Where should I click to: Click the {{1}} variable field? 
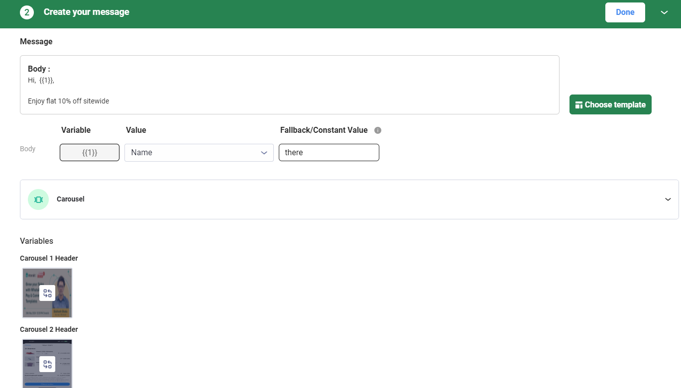[x=89, y=152]
